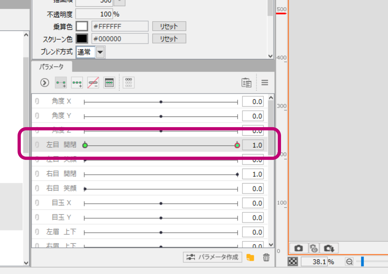This screenshot has width=388, height=274.
Task: Click the trash delete parameter icon
Action: coord(266,258)
